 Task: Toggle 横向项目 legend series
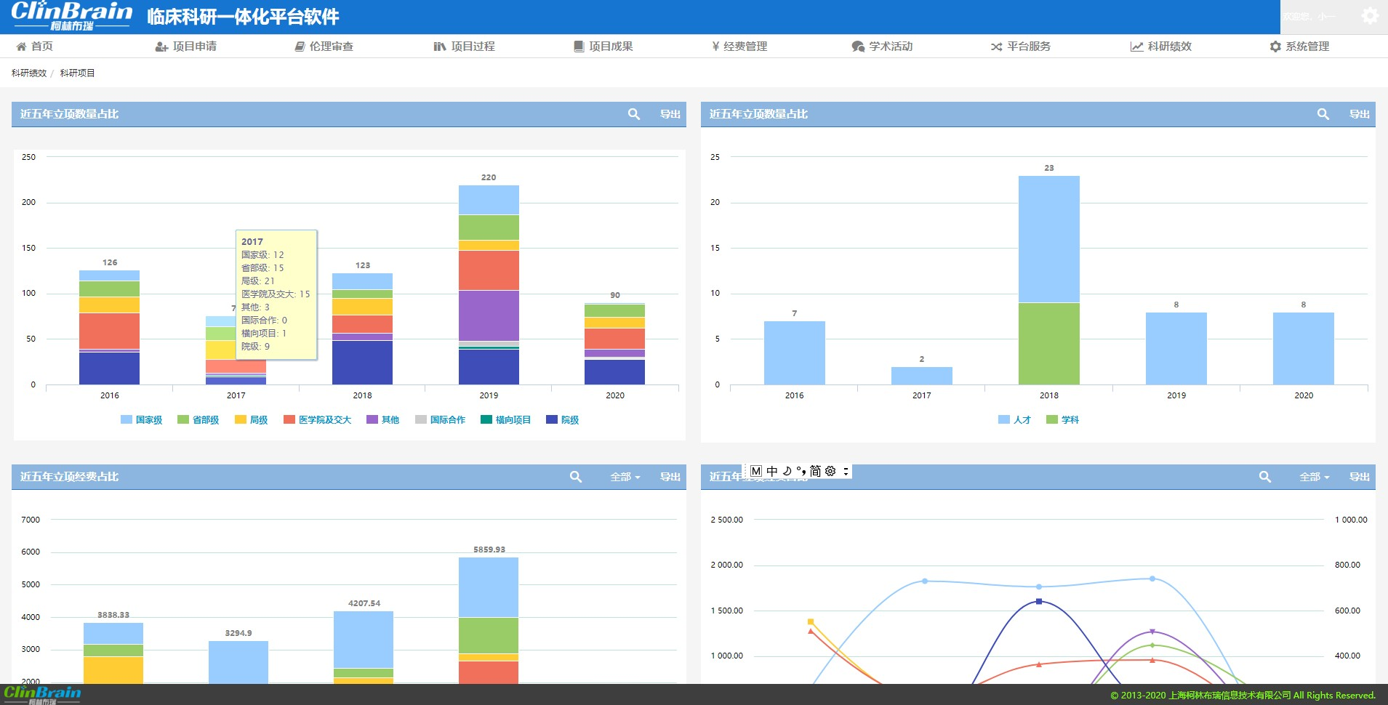[505, 419]
